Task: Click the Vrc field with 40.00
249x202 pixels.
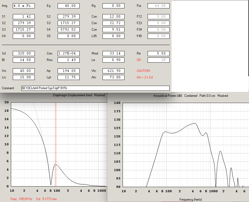Action: (24, 71)
